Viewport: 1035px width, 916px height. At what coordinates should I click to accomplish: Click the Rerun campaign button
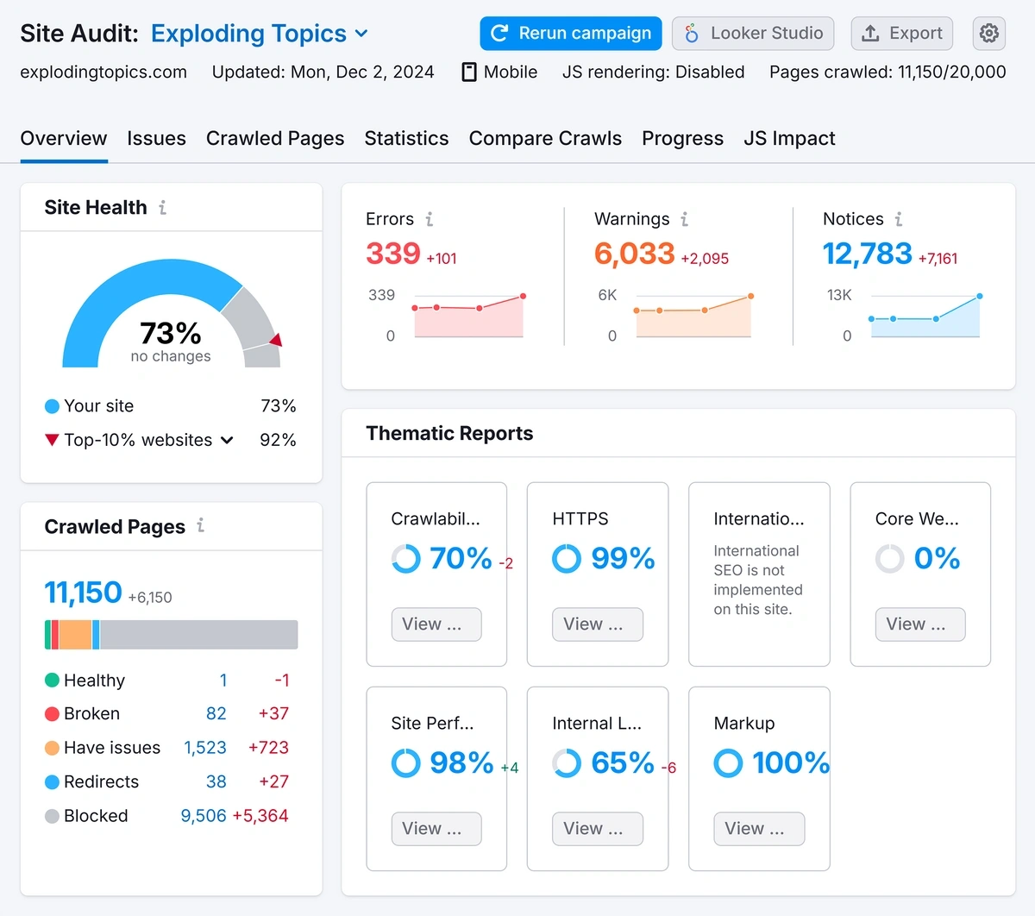[x=571, y=33]
